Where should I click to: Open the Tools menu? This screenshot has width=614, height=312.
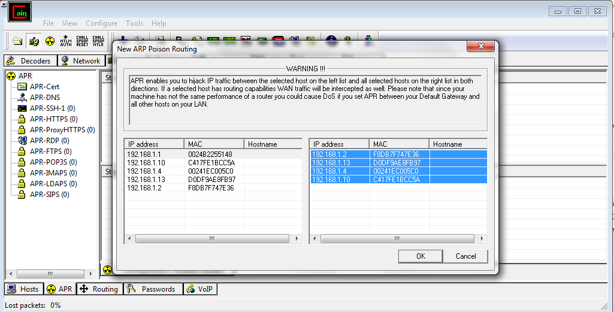[134, 23]
